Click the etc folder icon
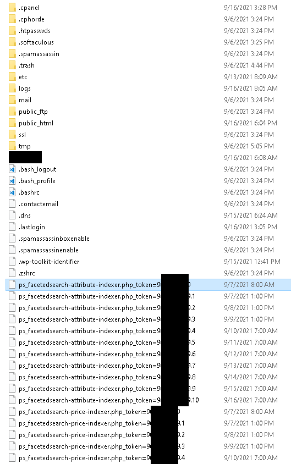291x464 pixels. (12, 76)
